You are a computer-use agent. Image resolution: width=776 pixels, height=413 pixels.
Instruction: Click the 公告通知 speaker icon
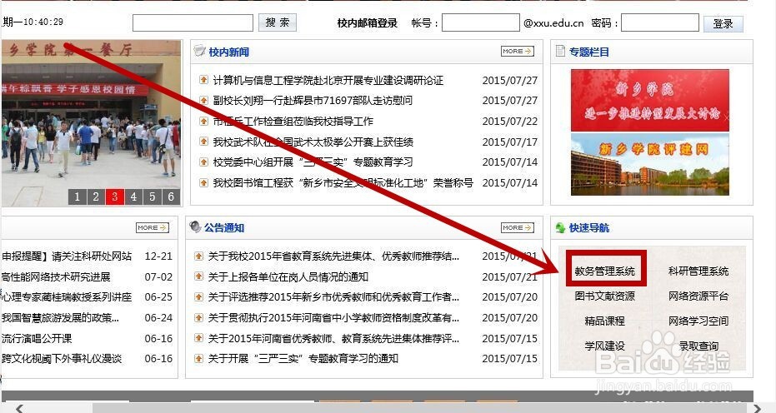[196, 227]
